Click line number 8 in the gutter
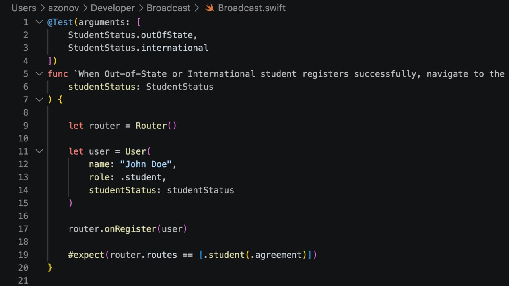 (26, 112)
